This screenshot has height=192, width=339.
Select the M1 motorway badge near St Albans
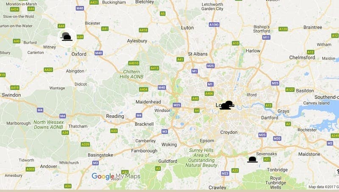pyautogui.click(x=195, y=71)
